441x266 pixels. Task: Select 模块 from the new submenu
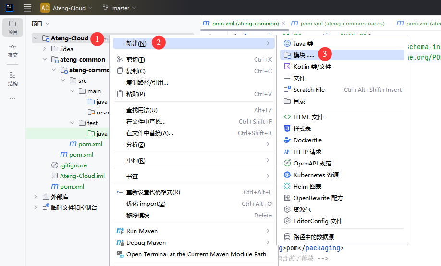[x=304, y=55]
